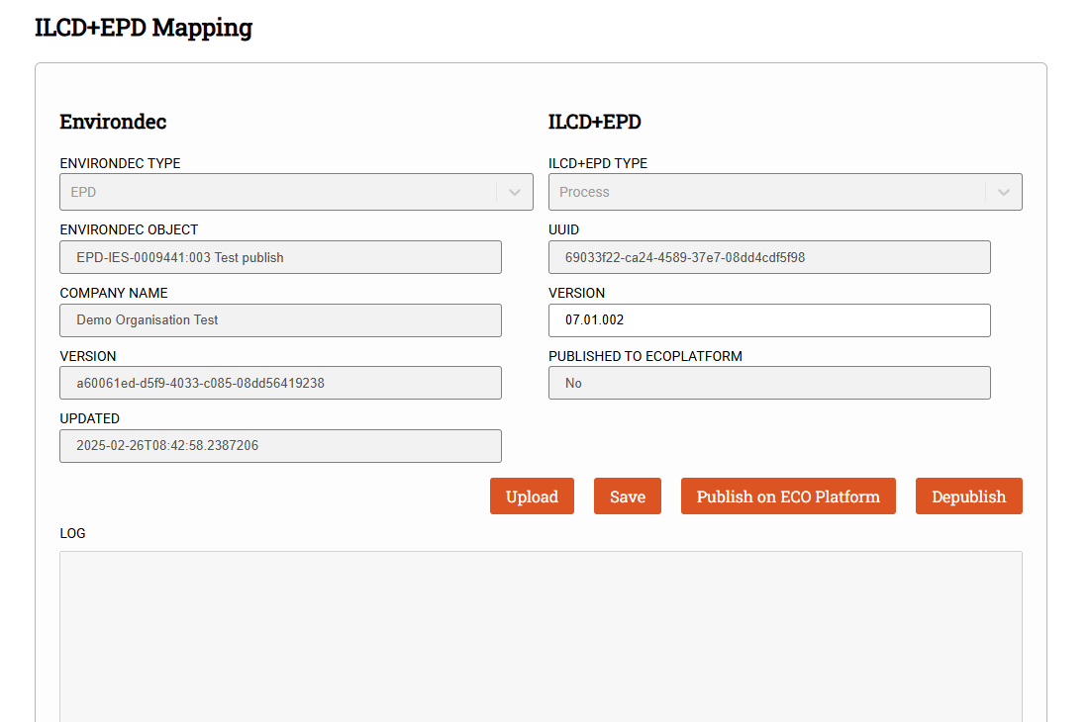Click the ILCD+EPD section heading
The image size is (1091, 722).
594,122
